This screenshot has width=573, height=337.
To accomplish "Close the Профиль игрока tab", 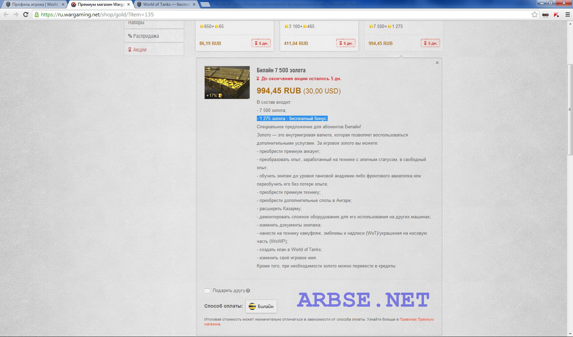I will coord(63,4).
